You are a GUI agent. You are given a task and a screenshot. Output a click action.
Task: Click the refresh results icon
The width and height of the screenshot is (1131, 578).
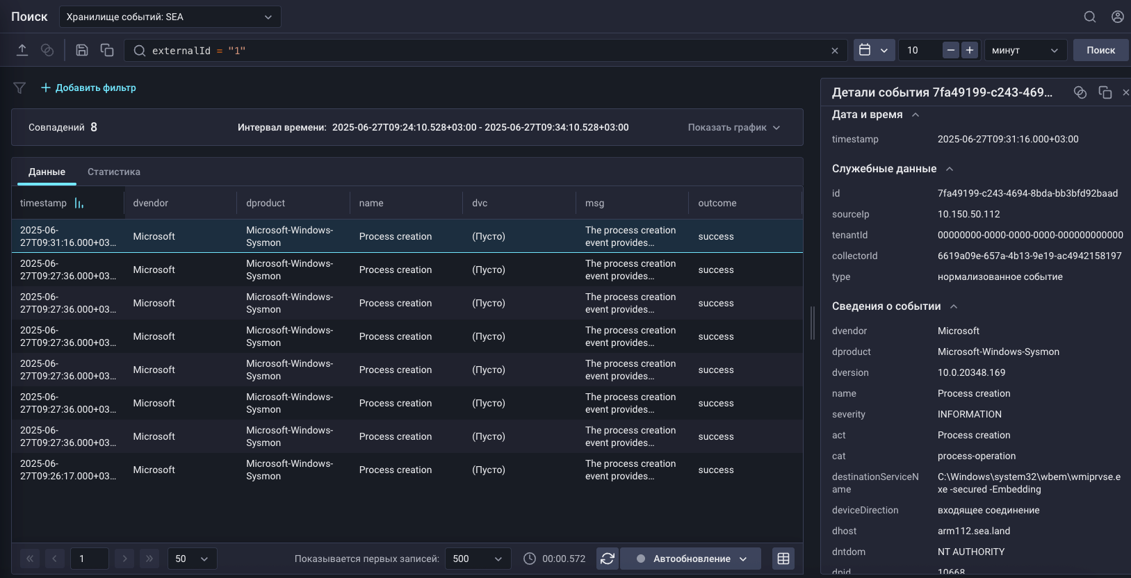[608, 559]
